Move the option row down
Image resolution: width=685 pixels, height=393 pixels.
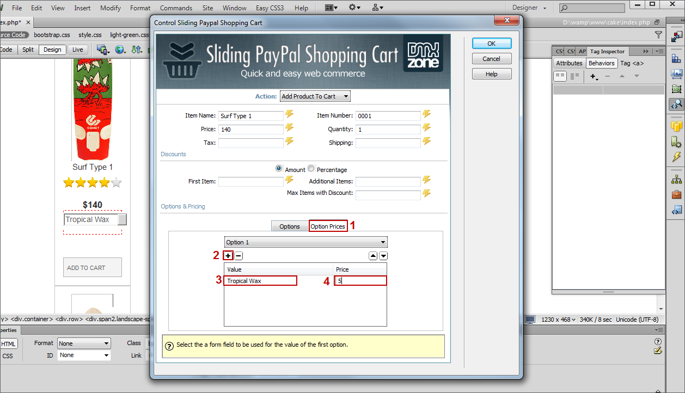coord(383,256)
